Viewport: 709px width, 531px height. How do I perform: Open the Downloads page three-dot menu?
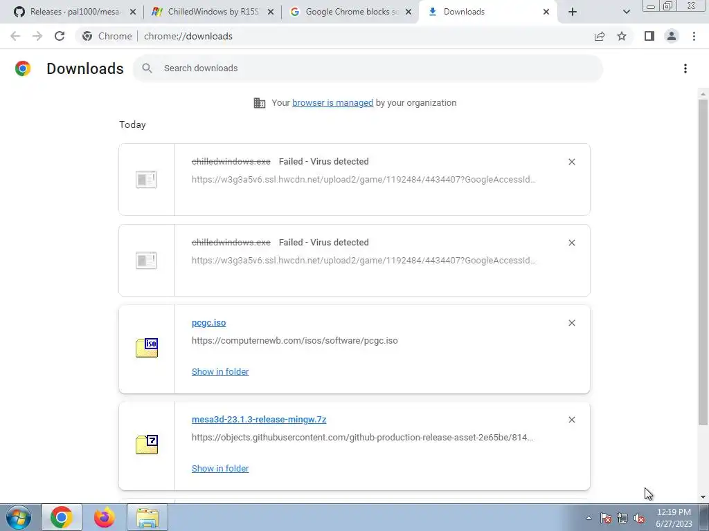pos(685,68)
